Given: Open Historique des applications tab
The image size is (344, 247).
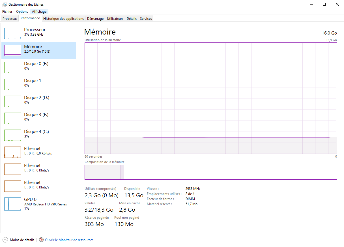Looking at the screenshot, I should pos(64,19).
